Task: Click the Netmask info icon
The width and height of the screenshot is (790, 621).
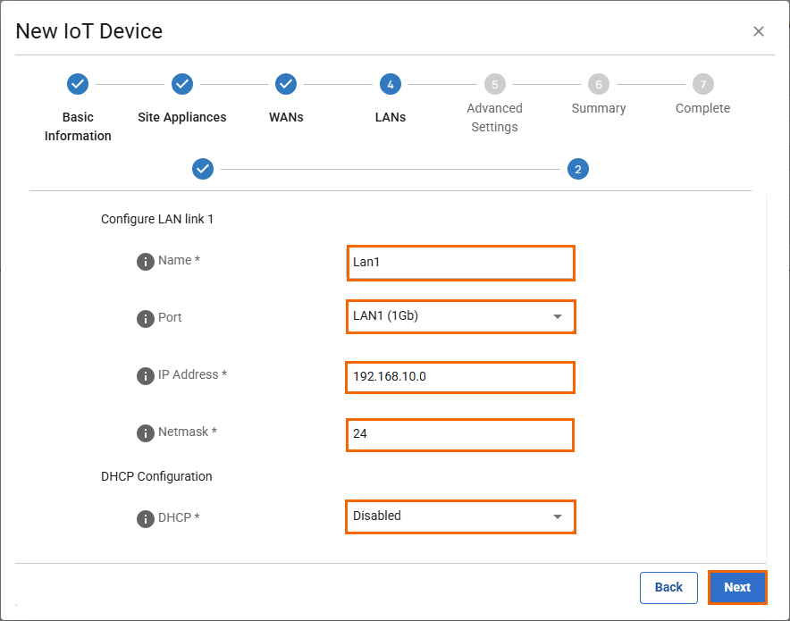Action: (x=146, y=433)
